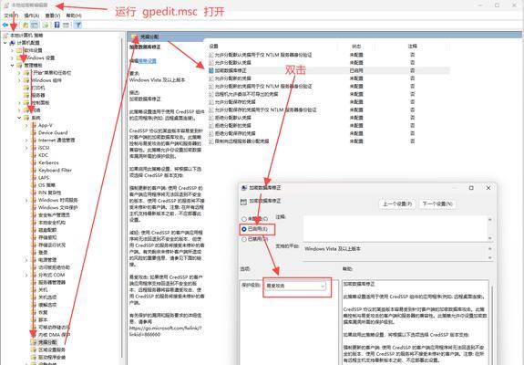Open the 查看(V) menu
The width and height of the screenshot is (524, 365).
click(x=53, y=16)
